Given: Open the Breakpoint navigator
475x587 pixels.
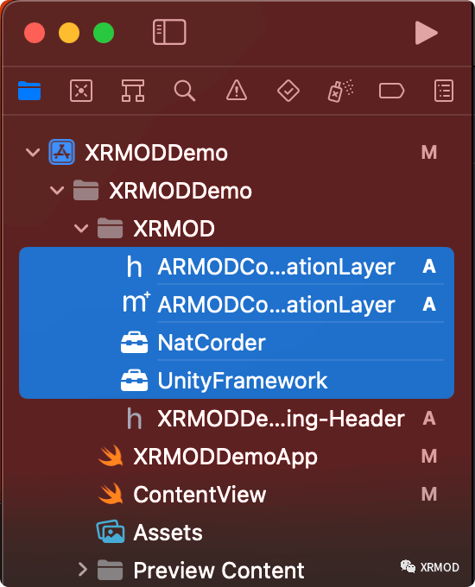Looking at the screenshot, I should (391, 91).
